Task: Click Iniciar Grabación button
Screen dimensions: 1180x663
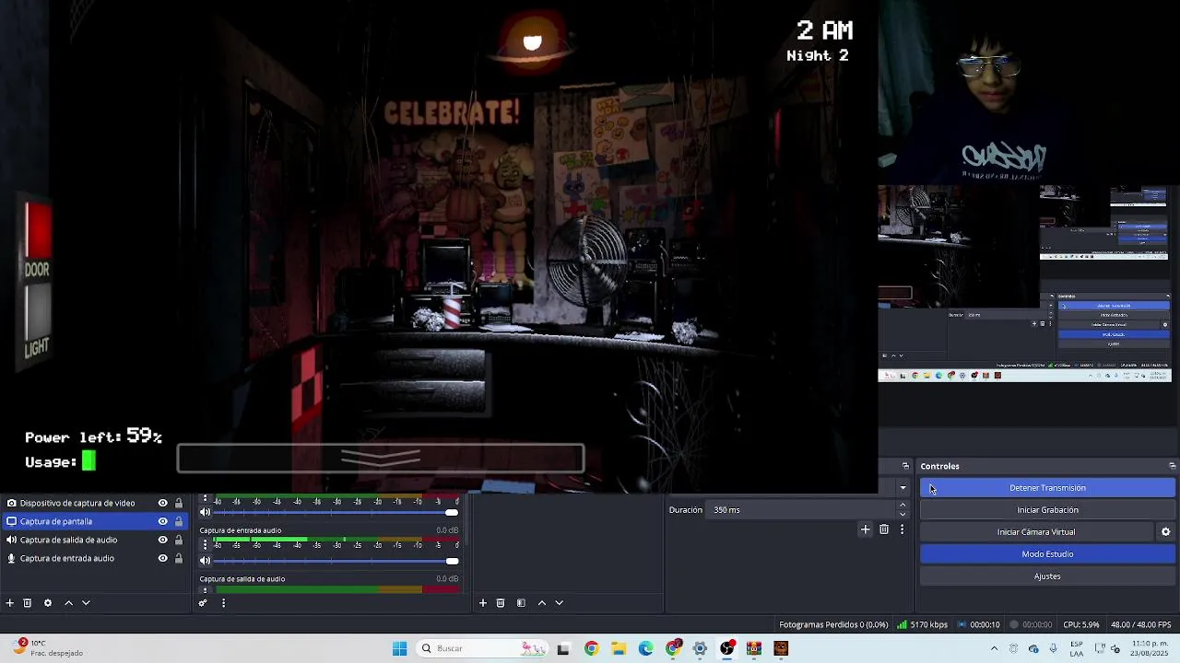Action: [1047, 510]
